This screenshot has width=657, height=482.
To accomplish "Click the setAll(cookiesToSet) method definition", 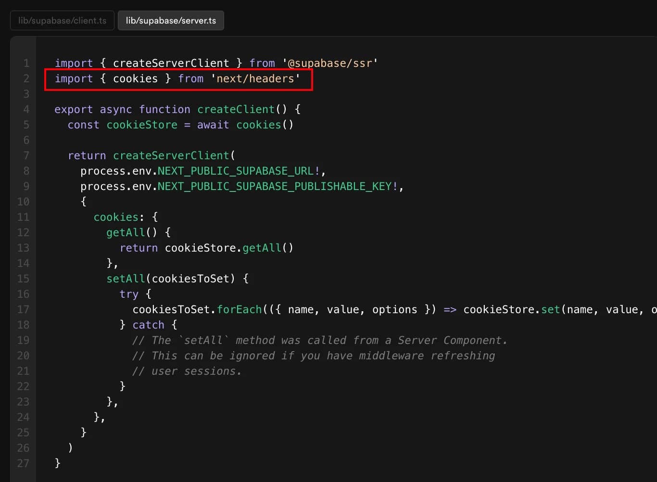I will (171, 279).
